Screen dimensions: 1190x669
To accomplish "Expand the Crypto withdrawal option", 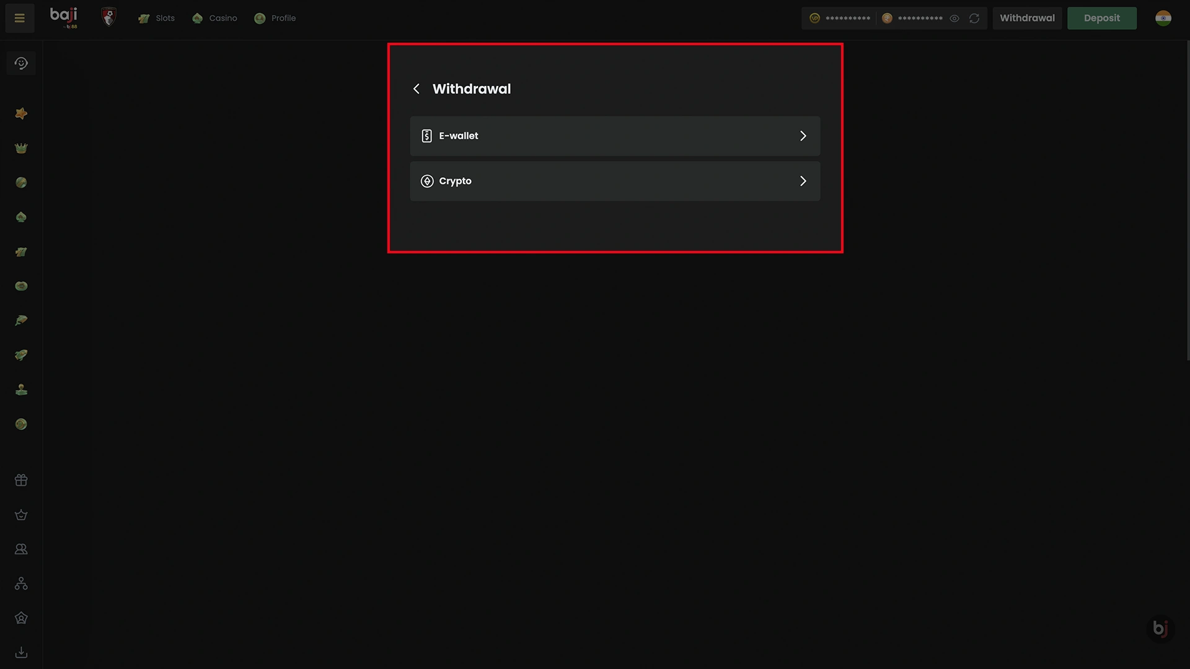I will (614, 181).
